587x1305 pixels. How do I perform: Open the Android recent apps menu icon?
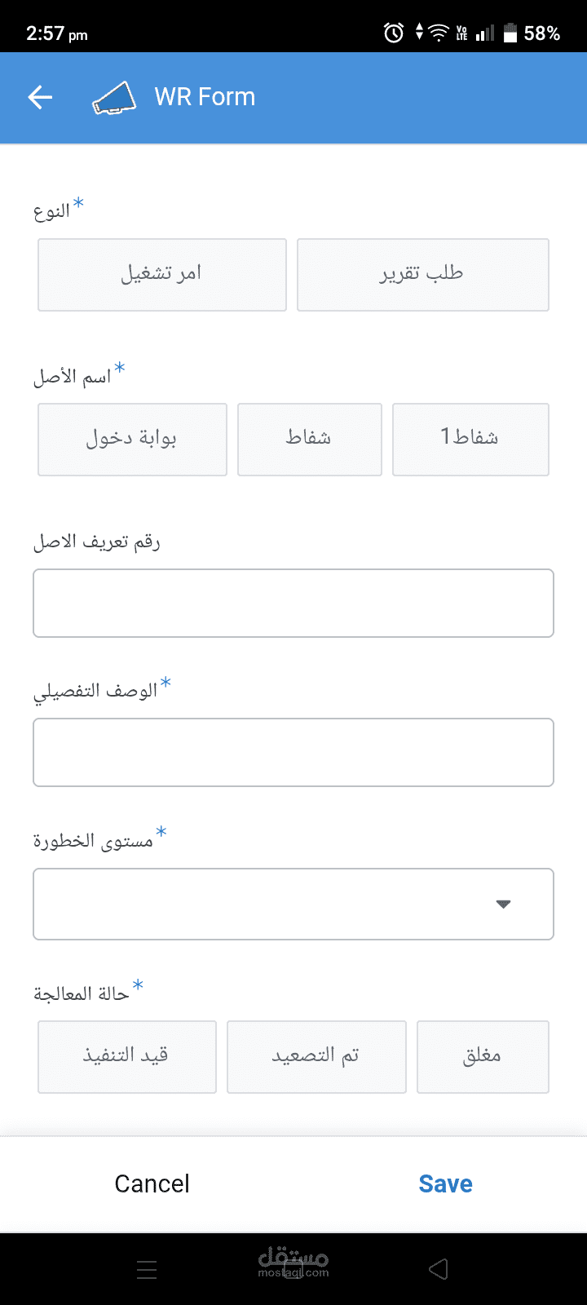147,1269
